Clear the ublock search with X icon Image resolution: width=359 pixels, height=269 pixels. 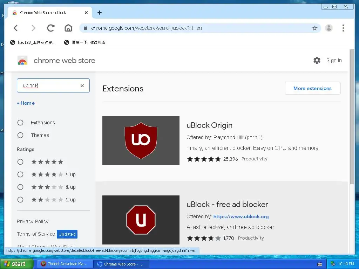pos(82,85)
